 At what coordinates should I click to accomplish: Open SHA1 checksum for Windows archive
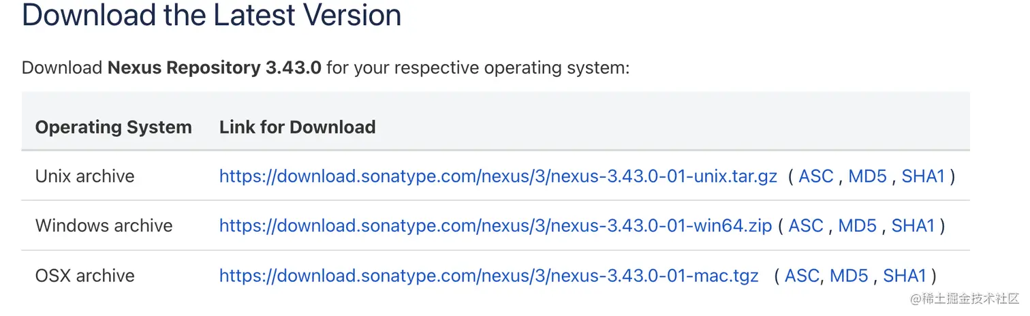(x=913, y=226)
